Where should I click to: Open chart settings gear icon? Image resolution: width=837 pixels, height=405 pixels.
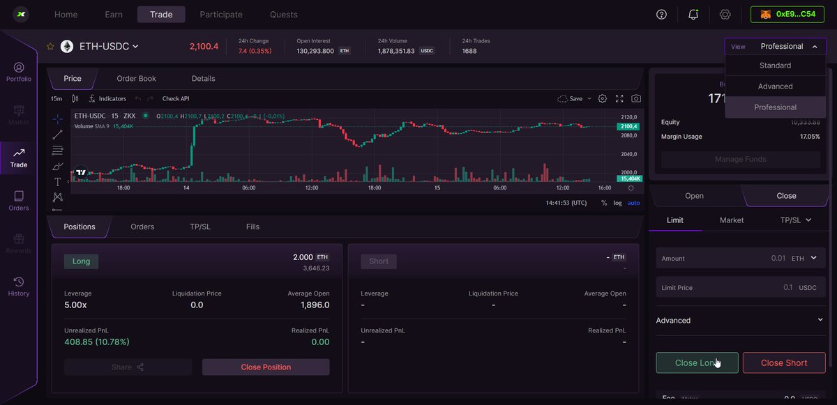(x=603, y=99)
